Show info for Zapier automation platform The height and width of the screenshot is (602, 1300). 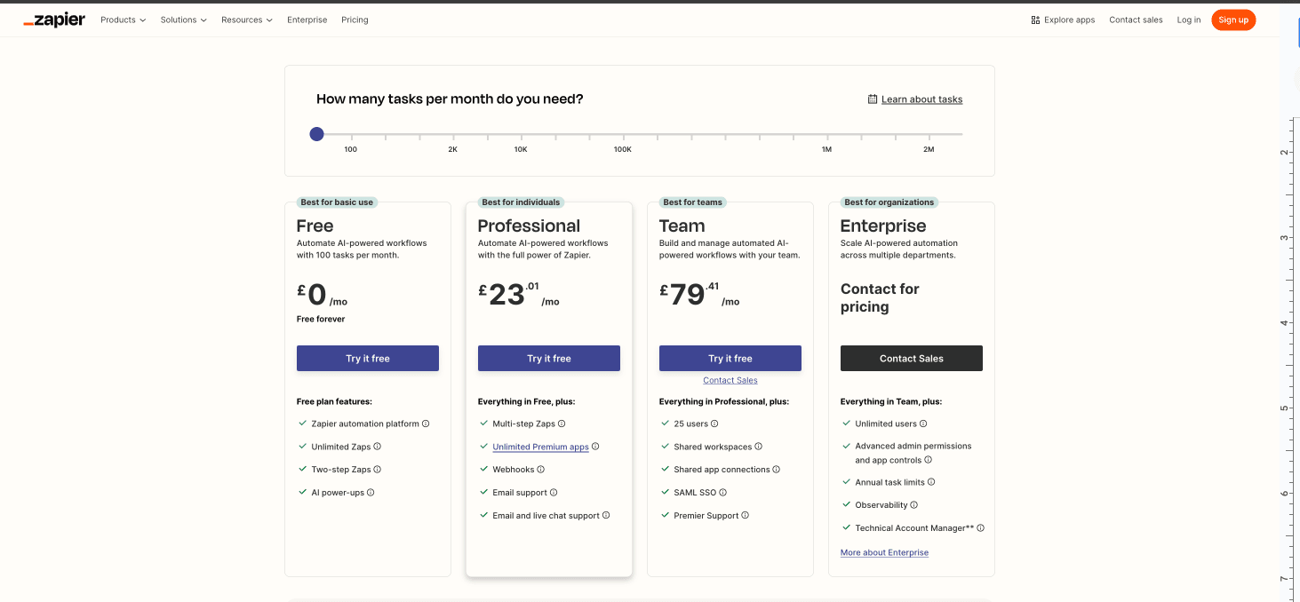click(426, 424)
